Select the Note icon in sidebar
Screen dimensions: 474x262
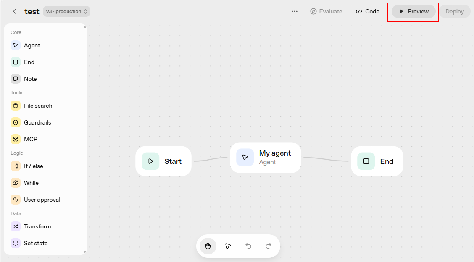pos(16,79)
